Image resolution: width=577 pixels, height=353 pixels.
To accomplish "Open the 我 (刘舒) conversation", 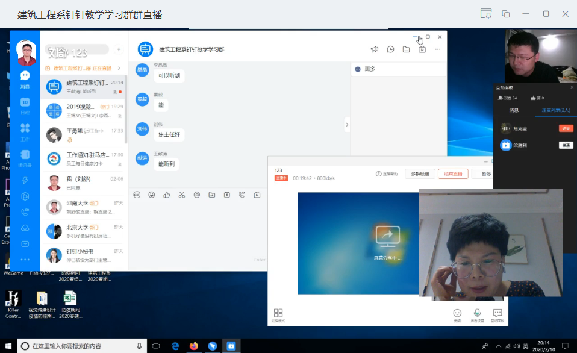I will (84, 183).
